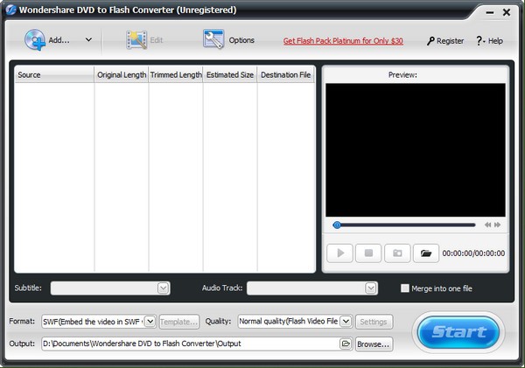
Task: Open Get Flash Pack Platinum offer link
Action: tap(343, 41)
